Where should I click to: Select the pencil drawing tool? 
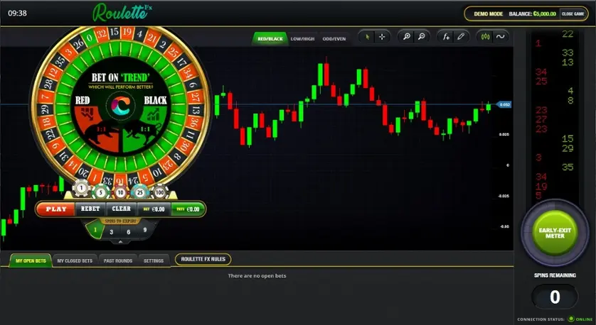[x=461, y=37]
